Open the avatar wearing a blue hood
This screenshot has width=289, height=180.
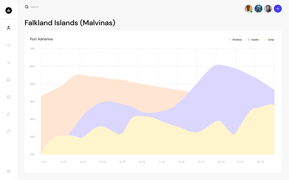[x=258, y=9]
